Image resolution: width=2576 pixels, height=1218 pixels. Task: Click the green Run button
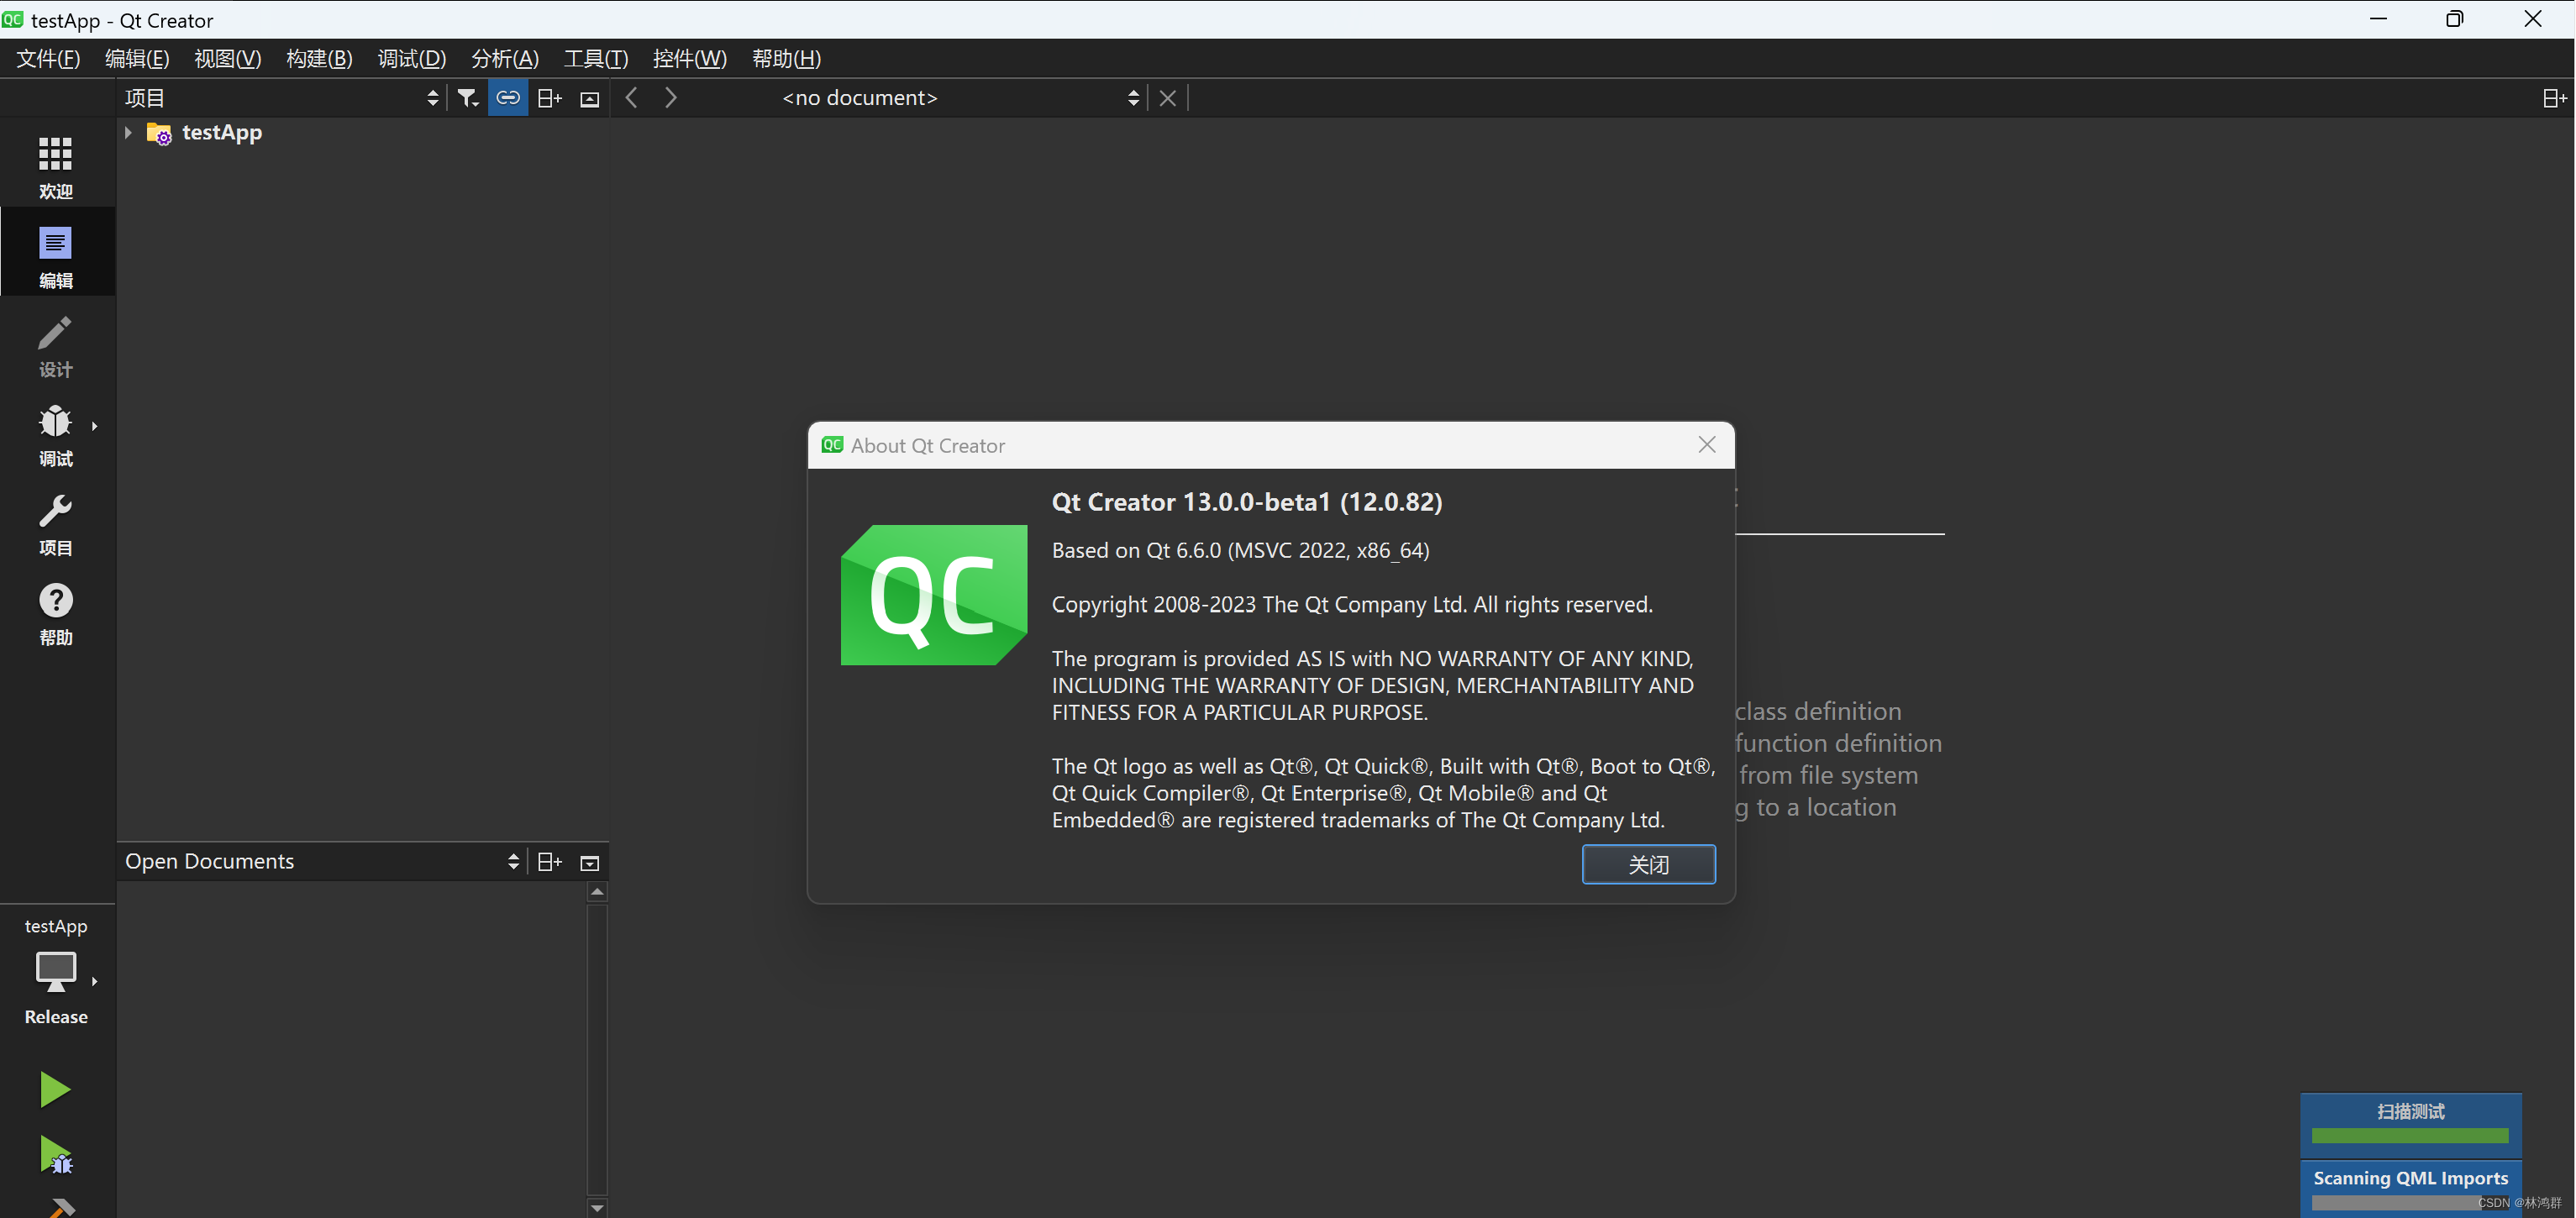(x=55, y=1089)
